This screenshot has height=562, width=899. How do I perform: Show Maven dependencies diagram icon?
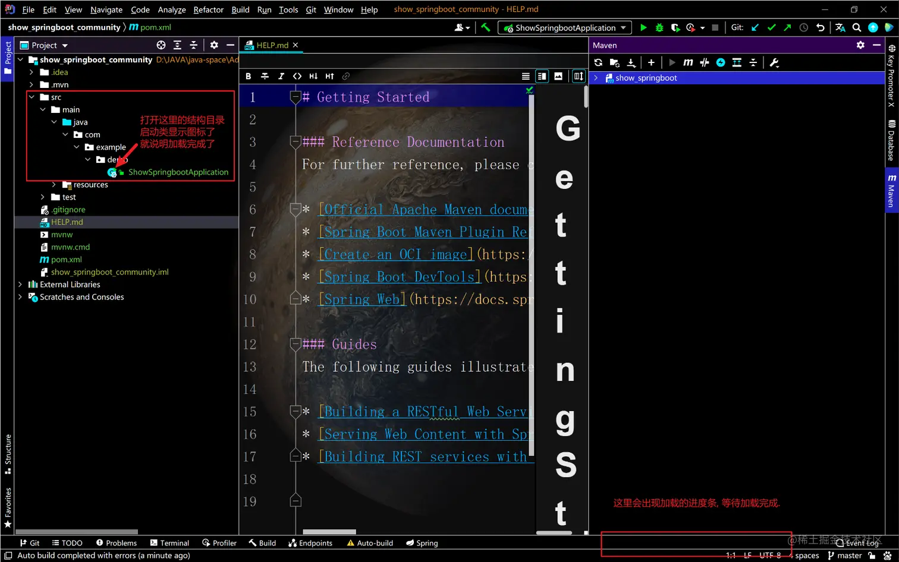click(737, 62)
